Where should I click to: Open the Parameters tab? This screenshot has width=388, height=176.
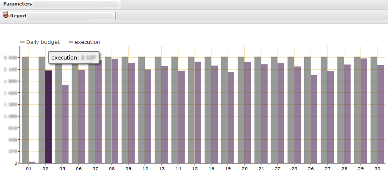coord(61,4)
